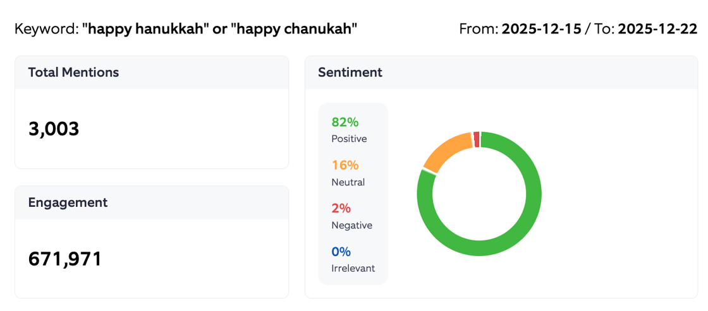
Task: Click the red negative sliver of donut chart
Action: (x=476, y=138)
